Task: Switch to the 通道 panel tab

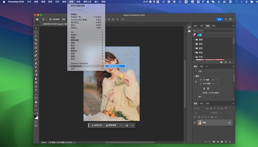Action: (x=202, y=104)
